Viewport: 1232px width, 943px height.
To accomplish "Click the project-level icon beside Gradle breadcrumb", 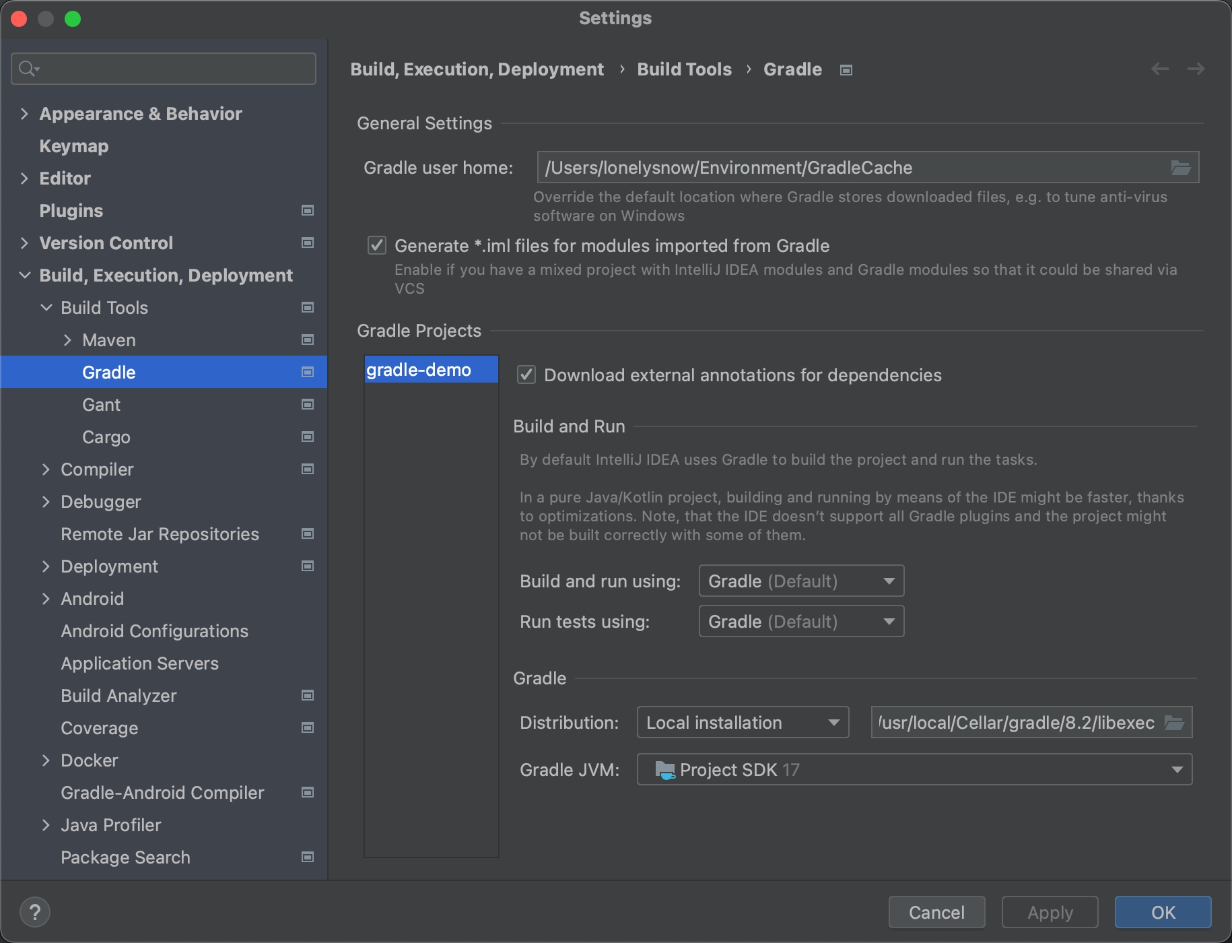I will click(x=846, y=70).
